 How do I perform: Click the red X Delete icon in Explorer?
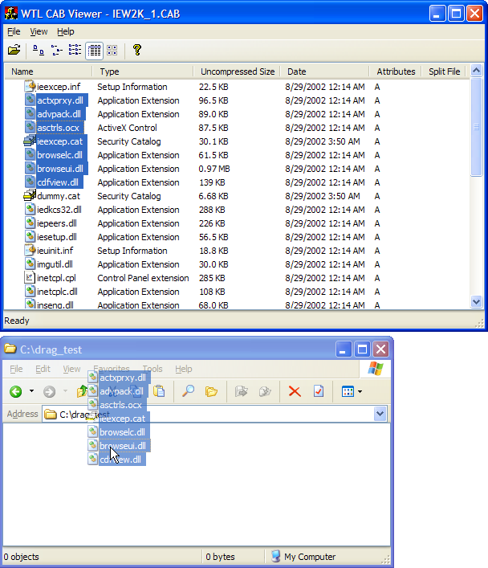coord(295,391)
